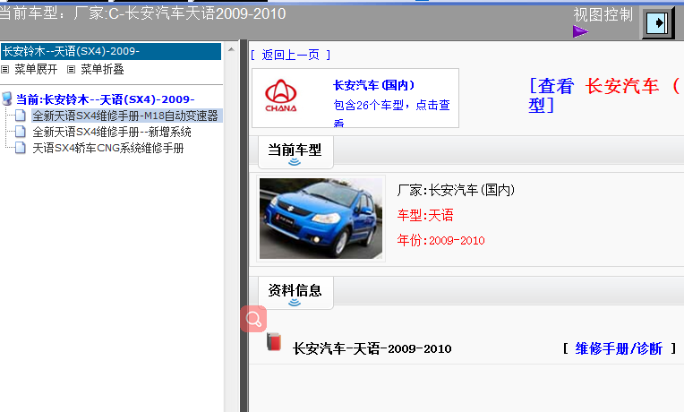Click the text 厂家:长安汽车(国内)
The image size is (684, 412).
pyautogui.click(x=456, y=190)
